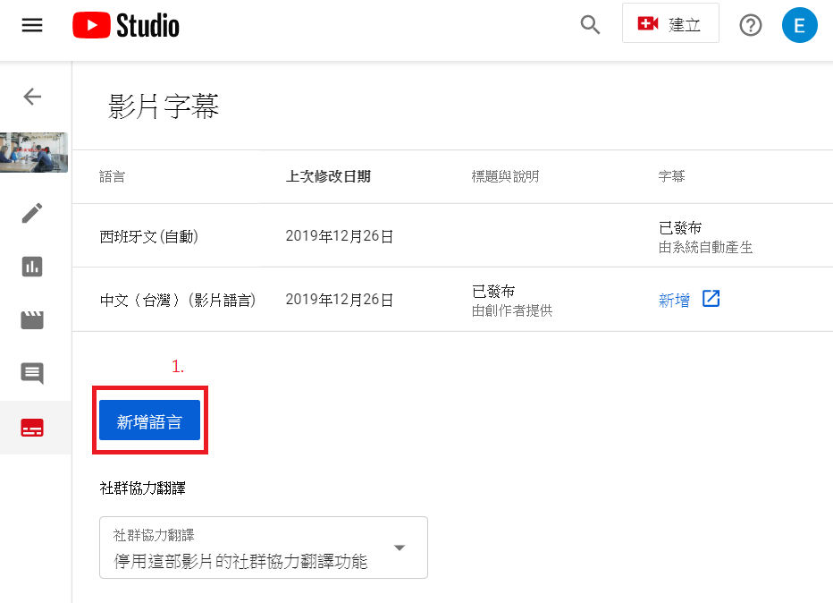Select the 西班牙文 (自動) row

(x=452, y=235)
